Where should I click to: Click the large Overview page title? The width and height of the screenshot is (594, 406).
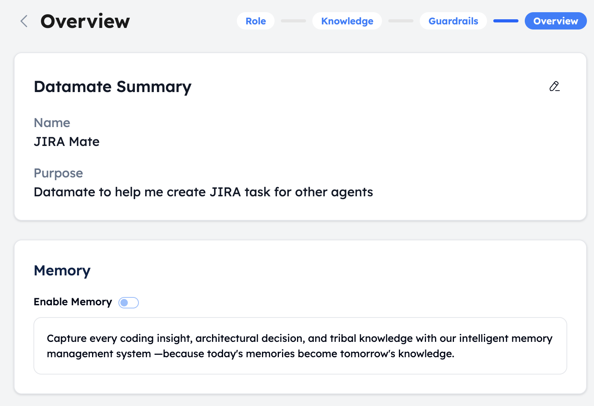[x=85, y=21]
